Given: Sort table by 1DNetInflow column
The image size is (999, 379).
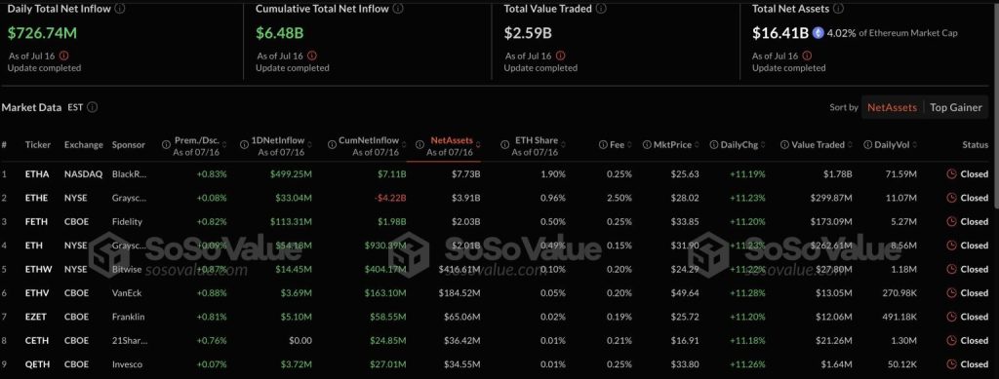Looking at the screenshot, I should [x=276, y=140].
